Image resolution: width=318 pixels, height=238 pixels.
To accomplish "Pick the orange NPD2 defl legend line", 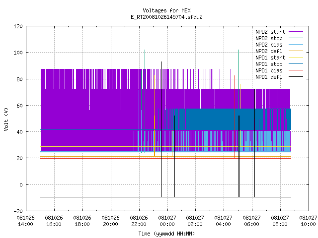I will coord(296,51).
